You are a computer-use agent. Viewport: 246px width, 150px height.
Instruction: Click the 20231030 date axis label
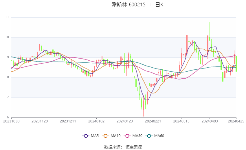(11, 121)
